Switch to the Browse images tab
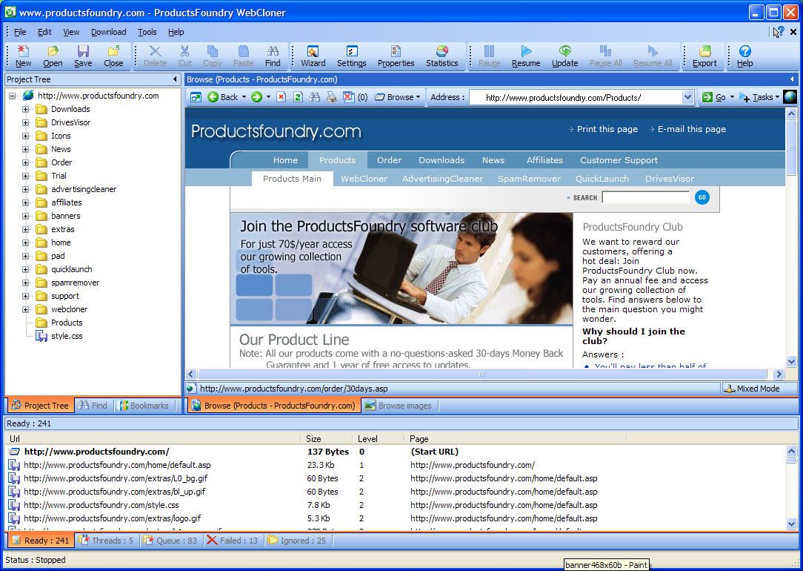Screen dimensions: 803x571 [x=399, y=406]
